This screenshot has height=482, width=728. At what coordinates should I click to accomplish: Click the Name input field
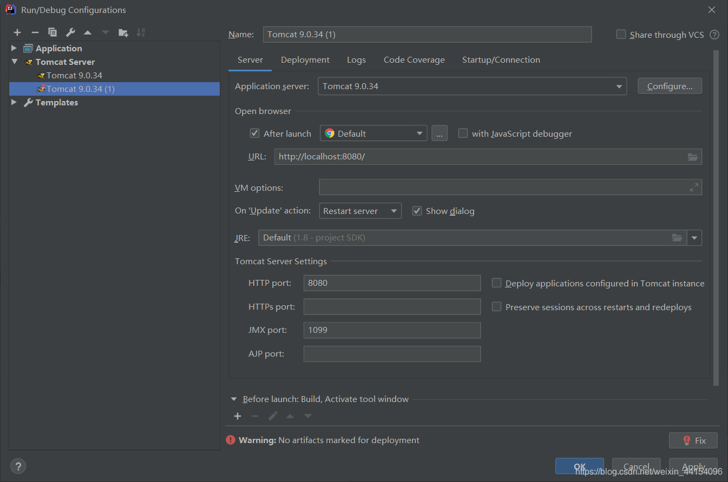pyautogui.click(x=427, y=34)
